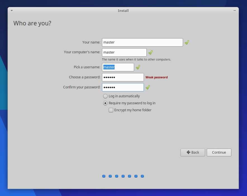Click Continue to proceed with install
This screenshot has width=247, height=196.
(x=219, y=153)
